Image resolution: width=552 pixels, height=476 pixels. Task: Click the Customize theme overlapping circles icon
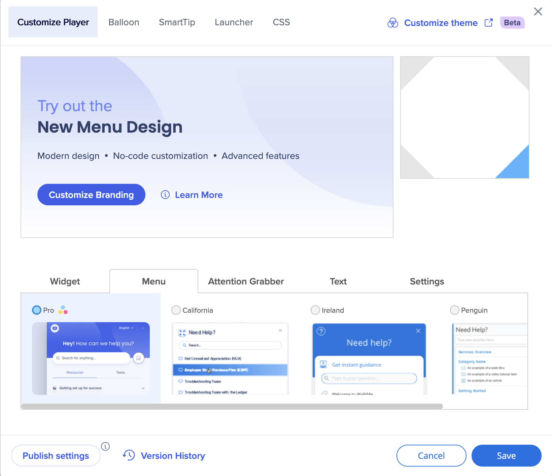[x=392, y=23]
